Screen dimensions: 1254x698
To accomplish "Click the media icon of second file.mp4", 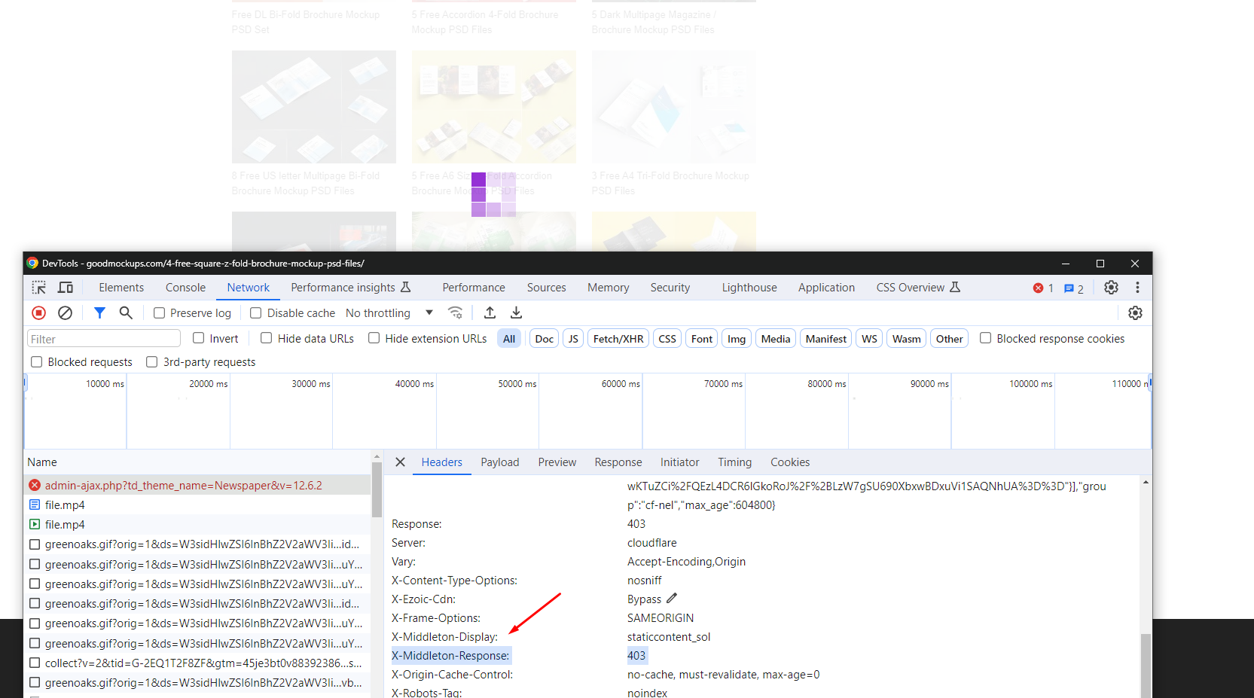I will [x=35, y=524].
